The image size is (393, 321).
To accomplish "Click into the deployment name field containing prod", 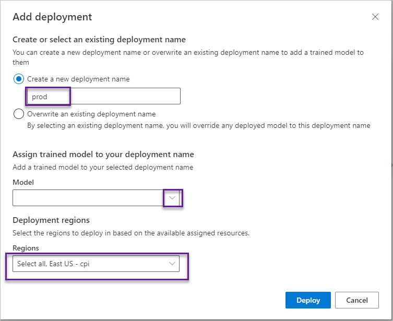I will point(103,96).
